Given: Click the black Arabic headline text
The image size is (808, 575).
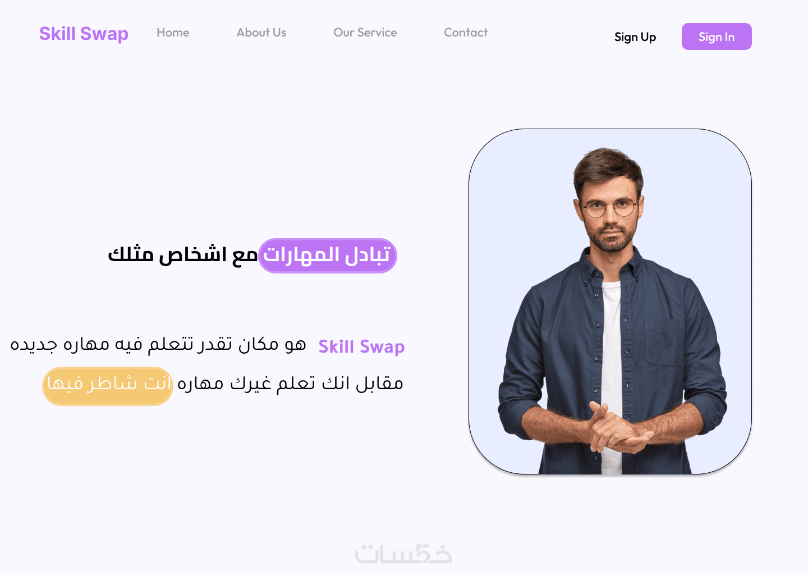Looking at the screenshot, I should coord(182,255).
